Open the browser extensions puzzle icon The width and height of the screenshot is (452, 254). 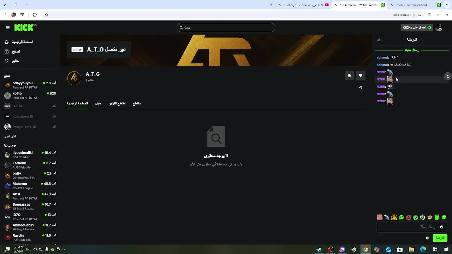click(35, 15)
